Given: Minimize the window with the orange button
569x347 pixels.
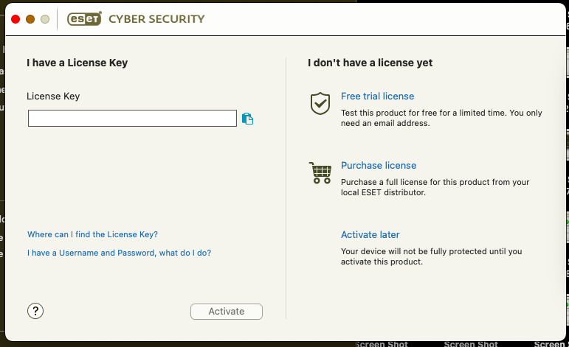Looking at the screenshot, I should point(30,19).
